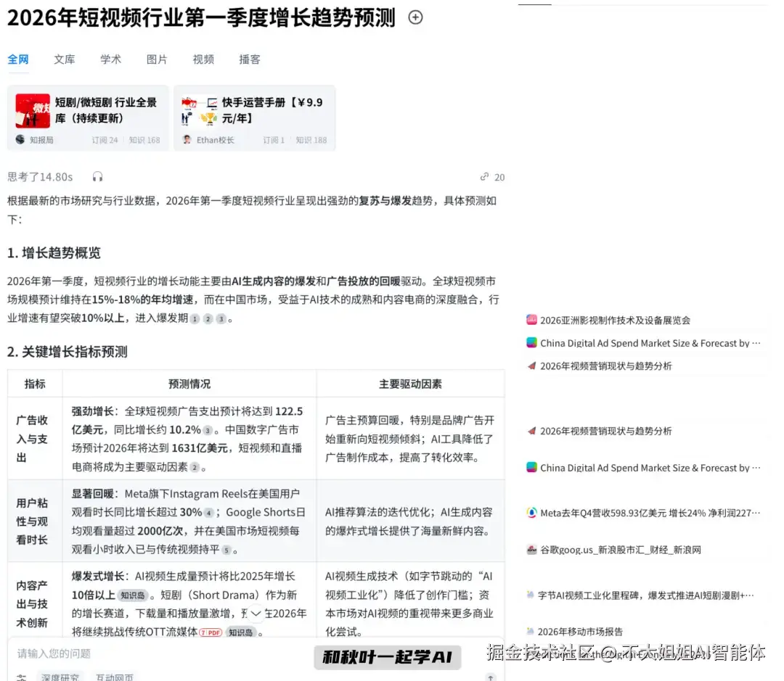Viewport: 784px width, 681px height.
Task: Click the 主要驱动因素 table header
Action: 410,384
